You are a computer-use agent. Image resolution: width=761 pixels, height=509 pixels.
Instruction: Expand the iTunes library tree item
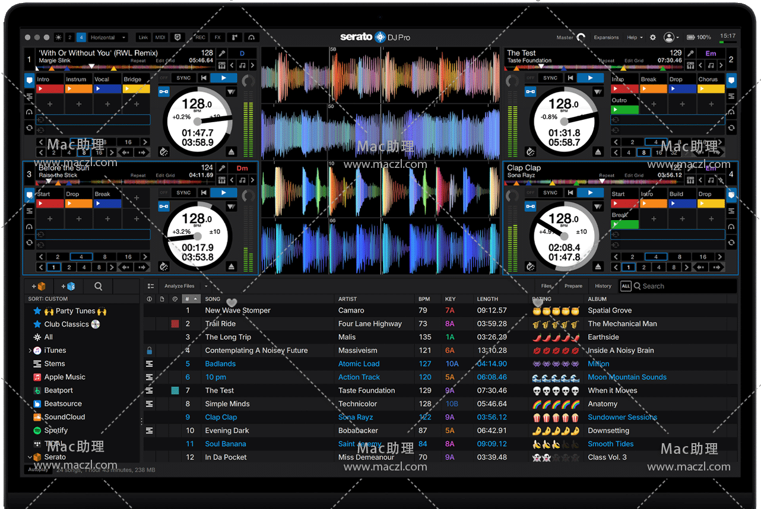point(30,351)
